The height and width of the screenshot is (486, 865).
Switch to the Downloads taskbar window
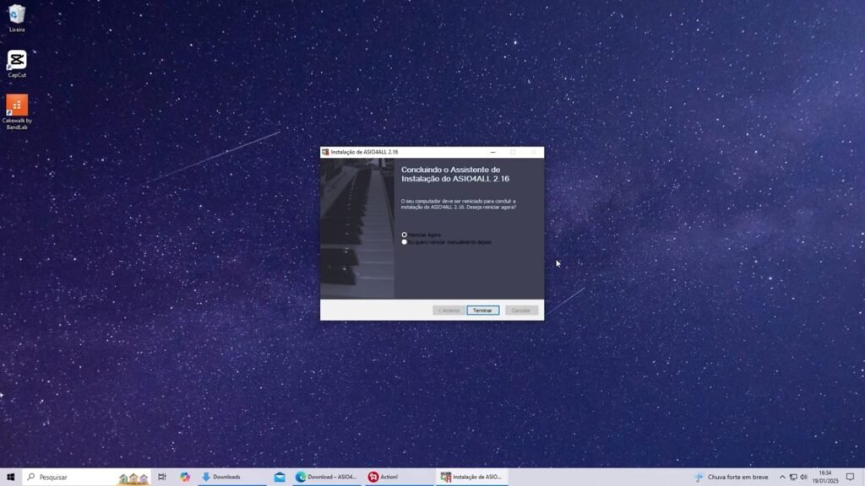pyautogui.click(x=231, y=478)
